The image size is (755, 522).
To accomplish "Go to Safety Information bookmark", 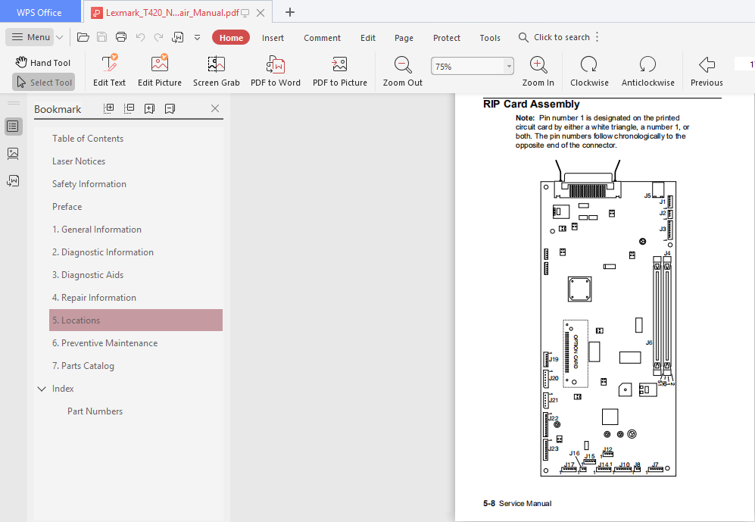I will [x=89, y=184].
